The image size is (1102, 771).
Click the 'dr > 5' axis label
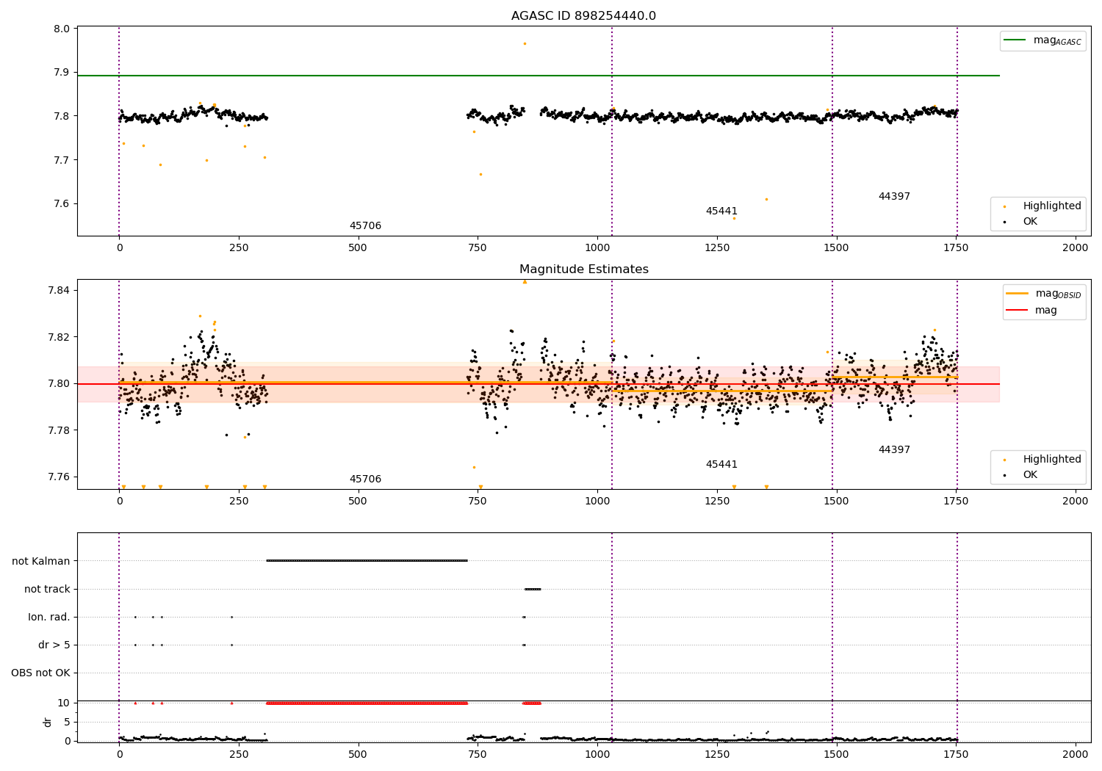coord(54,645)
